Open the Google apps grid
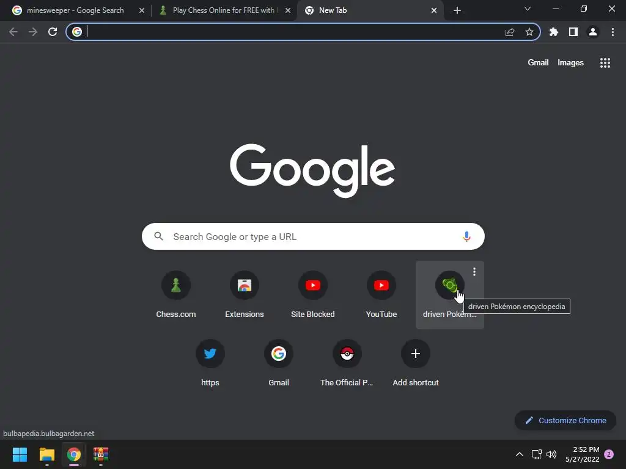This screenshot has width=626, height=469. [x=605, y=63]
